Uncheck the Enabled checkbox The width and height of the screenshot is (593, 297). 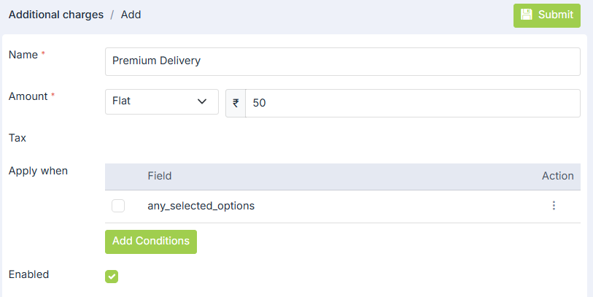[112, 276]
